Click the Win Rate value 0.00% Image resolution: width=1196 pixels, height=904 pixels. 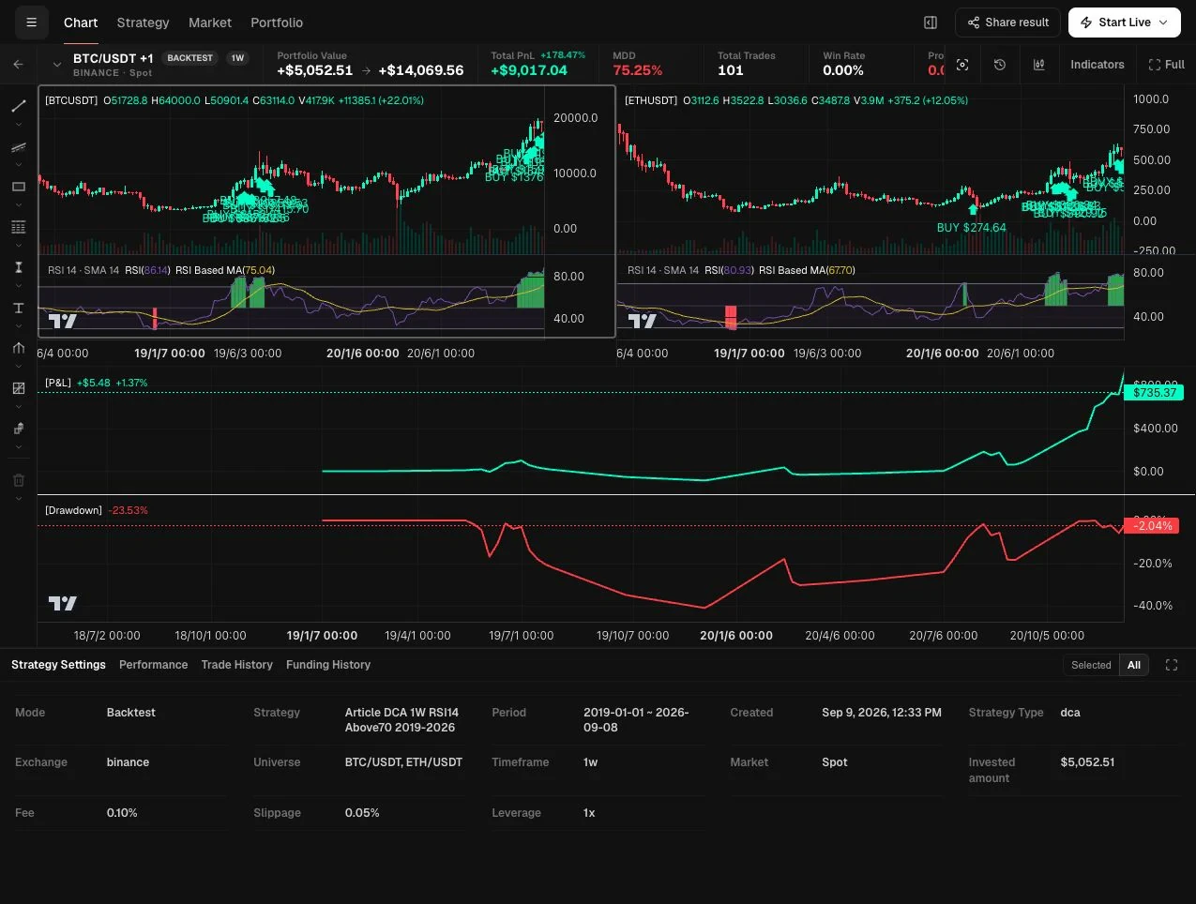pos(843,70)
